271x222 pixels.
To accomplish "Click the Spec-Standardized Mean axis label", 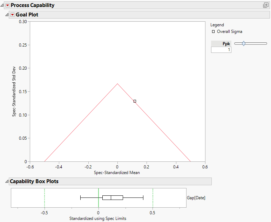I will [x=117, y=173].
